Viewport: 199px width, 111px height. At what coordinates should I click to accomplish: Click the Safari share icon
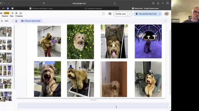point(158,3)
